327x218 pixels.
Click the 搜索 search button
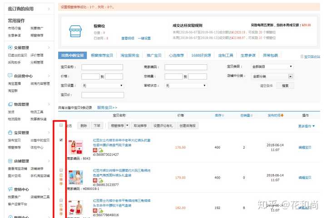285,85
